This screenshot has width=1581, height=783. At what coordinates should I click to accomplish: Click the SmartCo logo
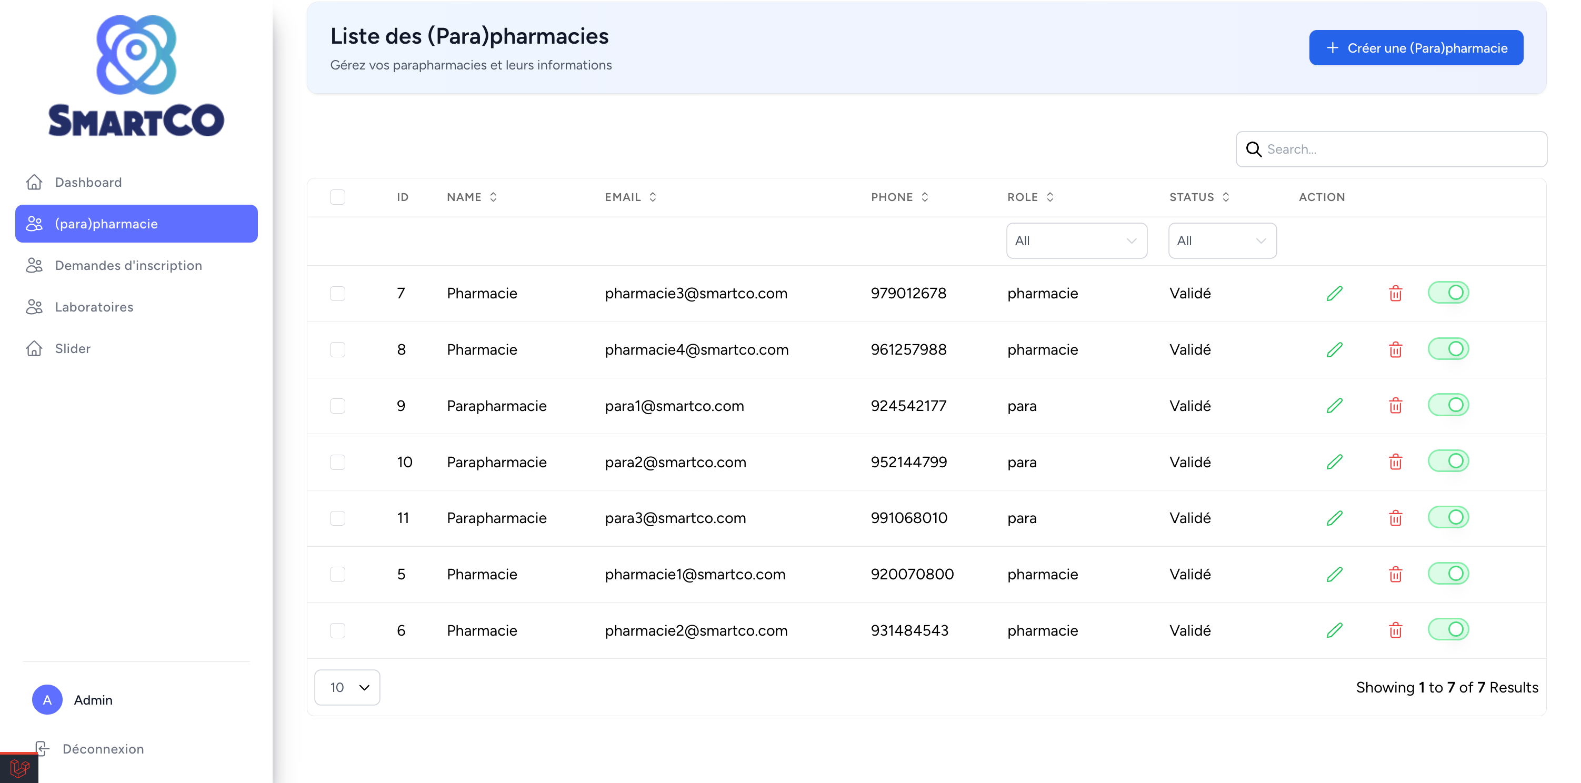(136, 75)
